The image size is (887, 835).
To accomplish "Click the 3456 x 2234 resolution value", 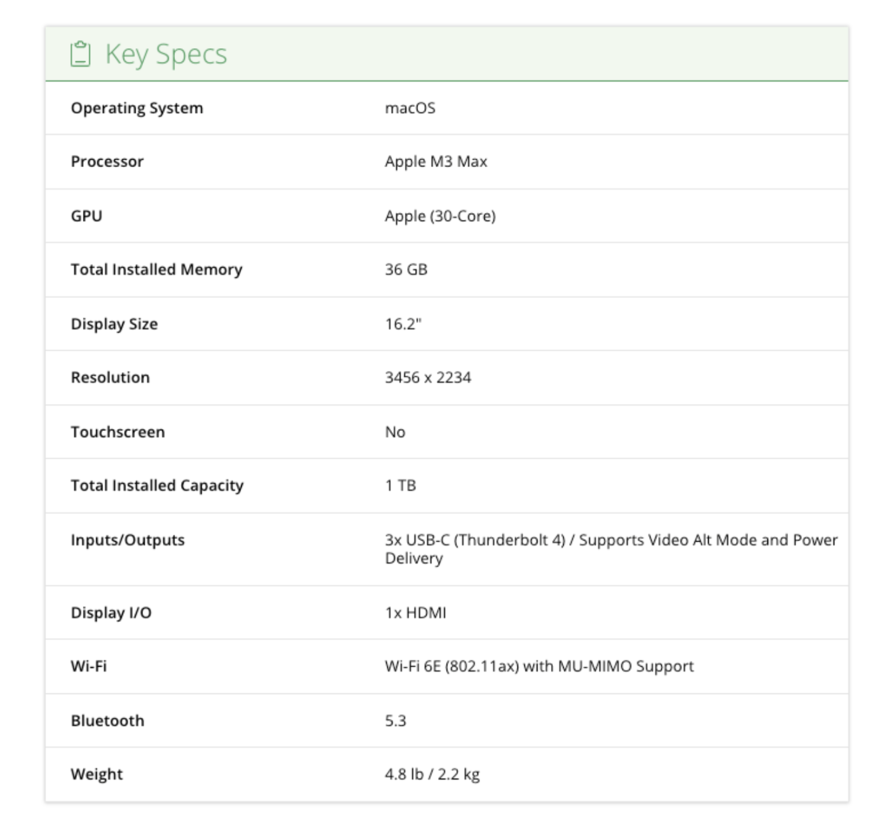I will click(x=427, y=377).
